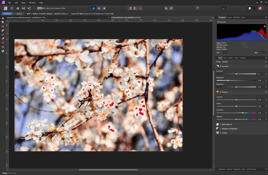Reset the Exposure adjustment group
Screen dimensions: 268x175
click(266, 66)
